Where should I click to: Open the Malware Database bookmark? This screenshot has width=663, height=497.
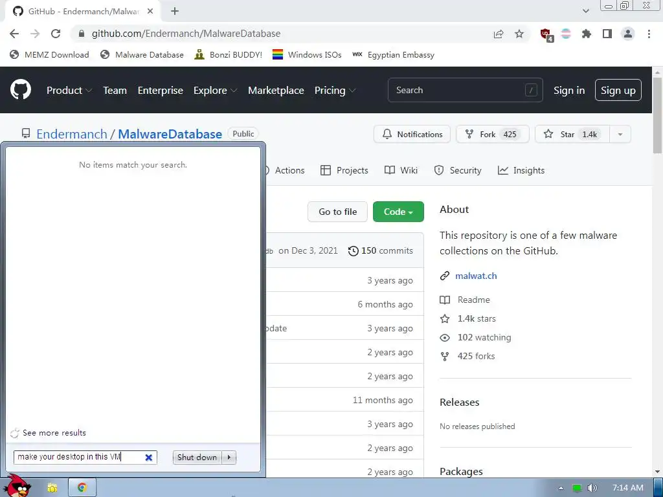click(x=142, y=54)
